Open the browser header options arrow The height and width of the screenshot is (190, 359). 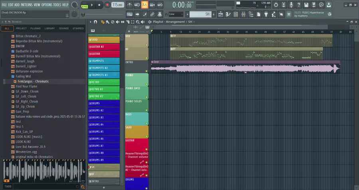[2, 22]
